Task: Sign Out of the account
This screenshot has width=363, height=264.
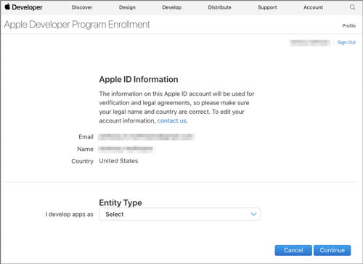Action: point(346,42)
